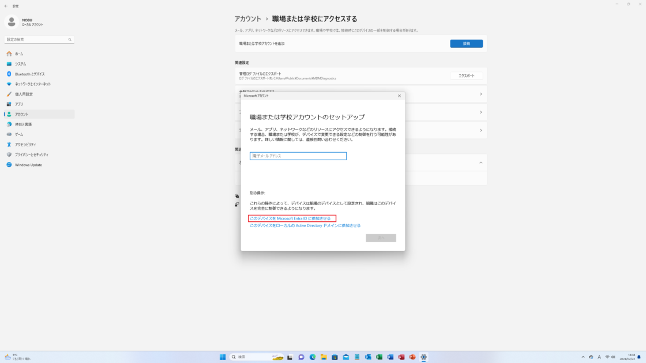The height and width of the screenshot is (363, 646).
Task: Open the Notepad icon on taskbar
Action: pos(357,357)
